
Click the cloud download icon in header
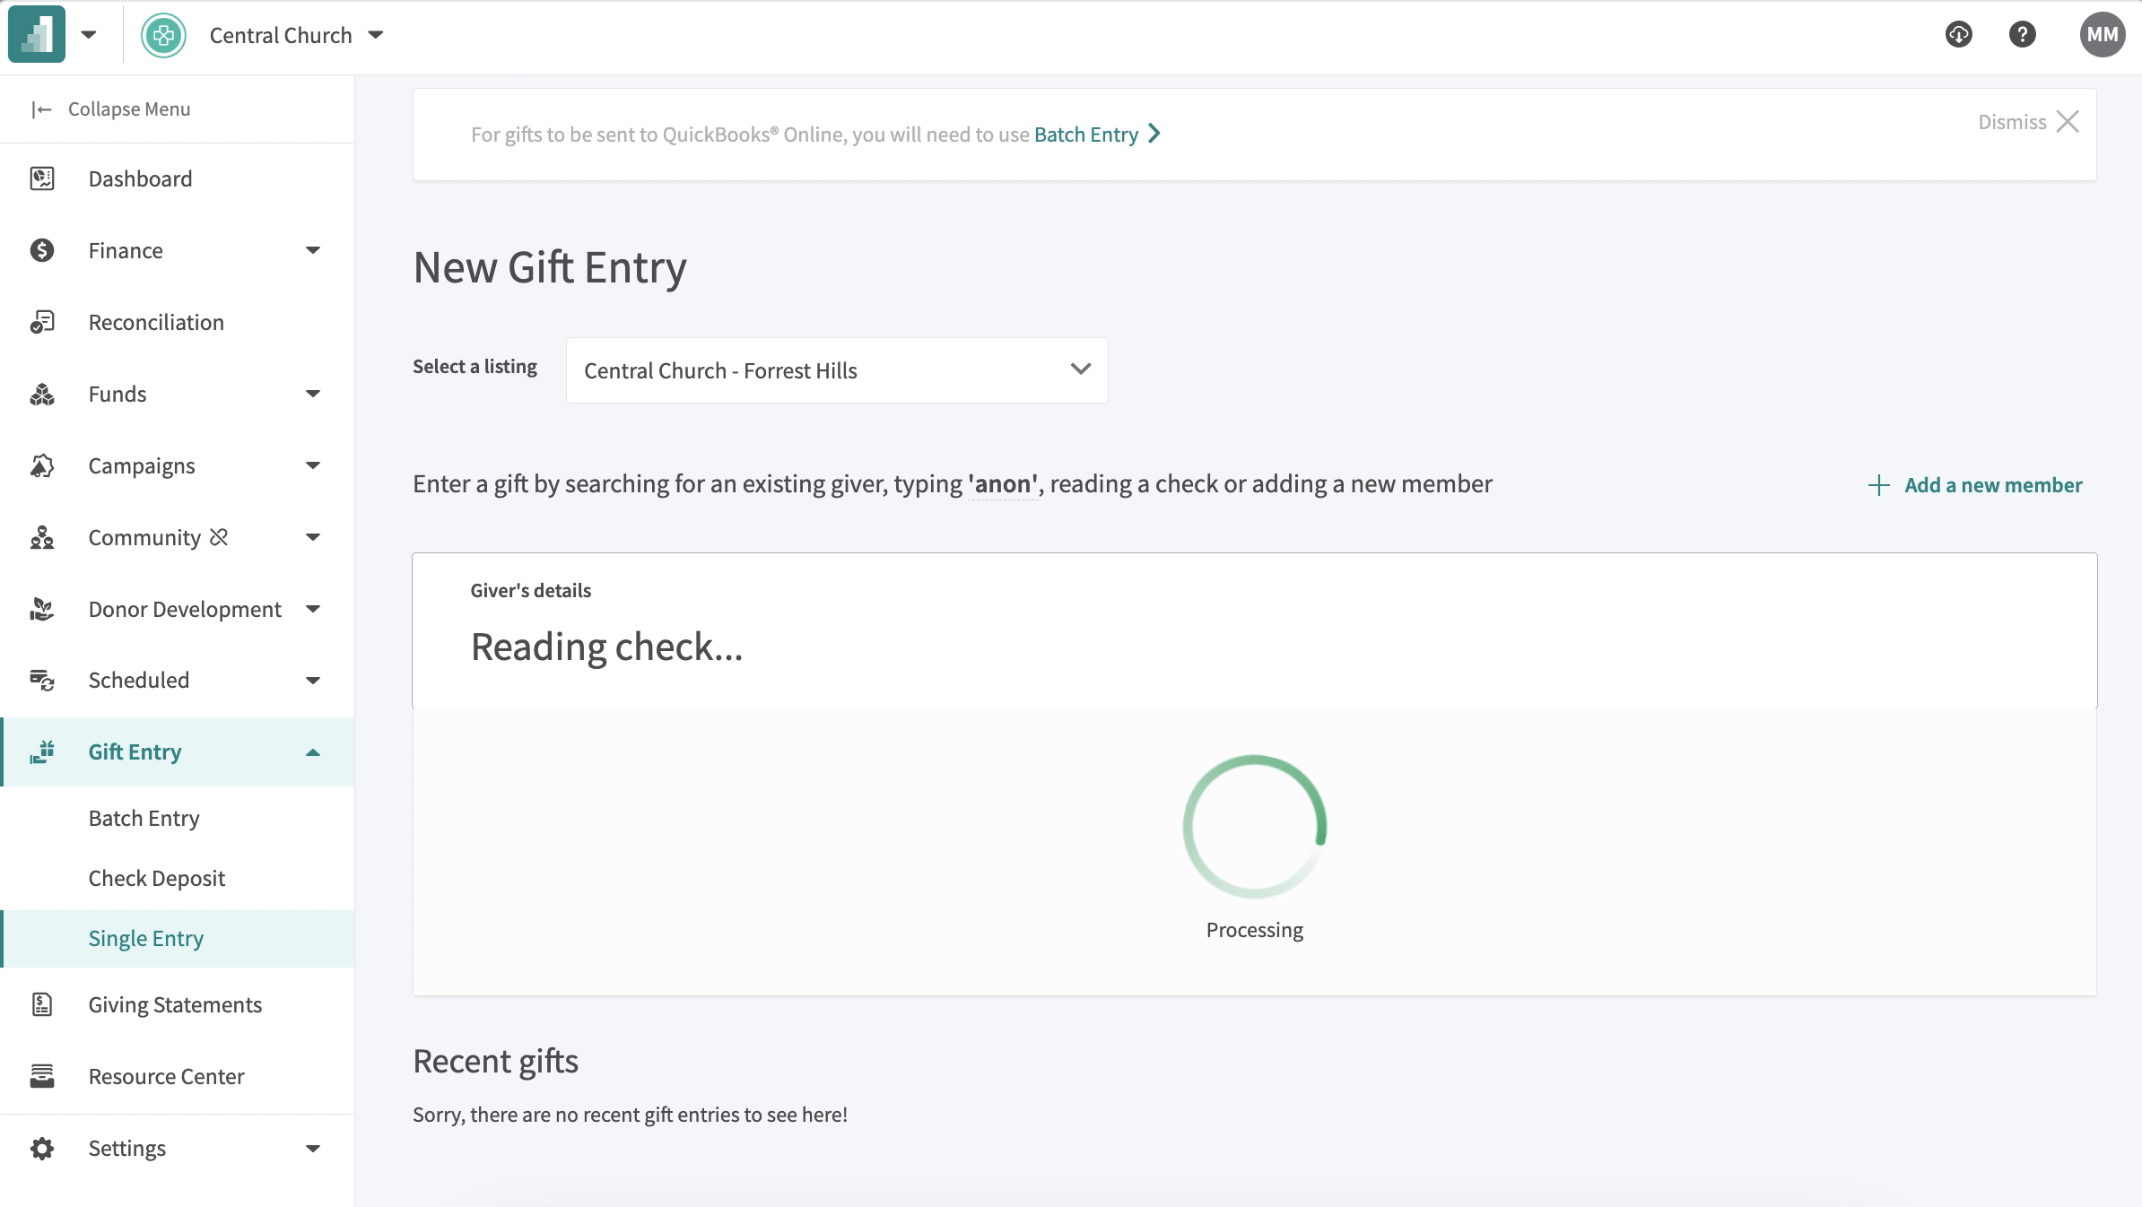[x=1959, y=35]
